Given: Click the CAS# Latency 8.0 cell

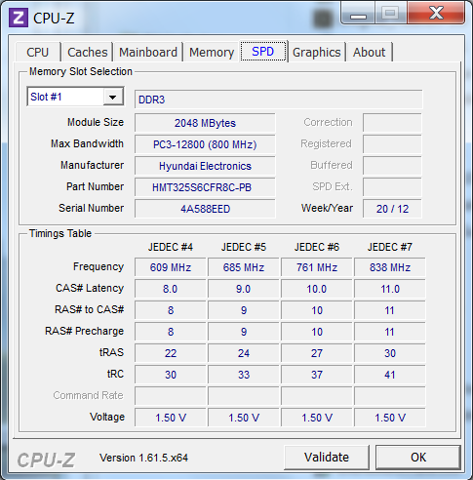Looking at the screenshot, I should [x=171, y=289].
